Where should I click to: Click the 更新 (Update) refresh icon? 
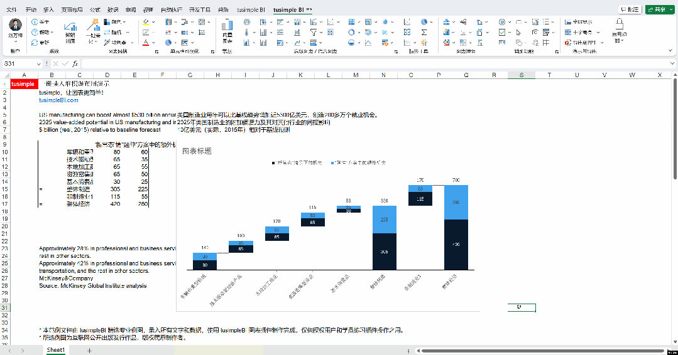[x=35, y=42]
